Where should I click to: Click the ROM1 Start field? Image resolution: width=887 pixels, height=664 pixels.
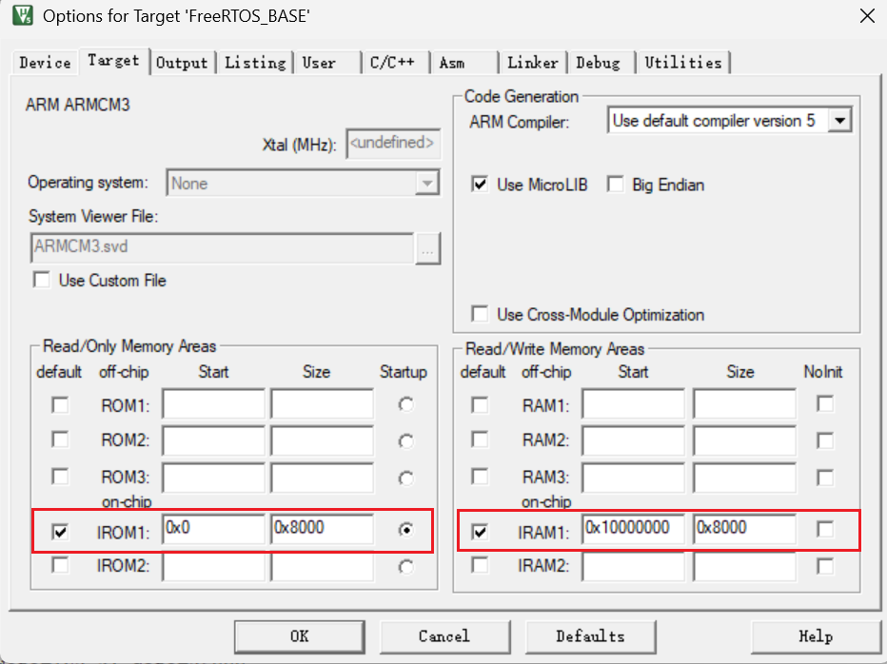(x=213, y=404)
